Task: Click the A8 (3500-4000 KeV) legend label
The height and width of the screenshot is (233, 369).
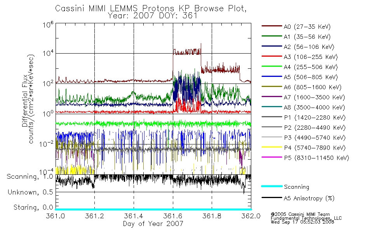Action: pyautogui.click(x=314, y=107)
